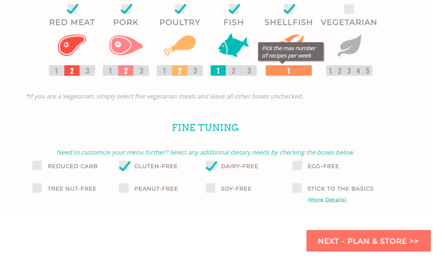Tick the Peanut-Free checkbox
This screenshot has height=258, width=445.
pos(124,188)
